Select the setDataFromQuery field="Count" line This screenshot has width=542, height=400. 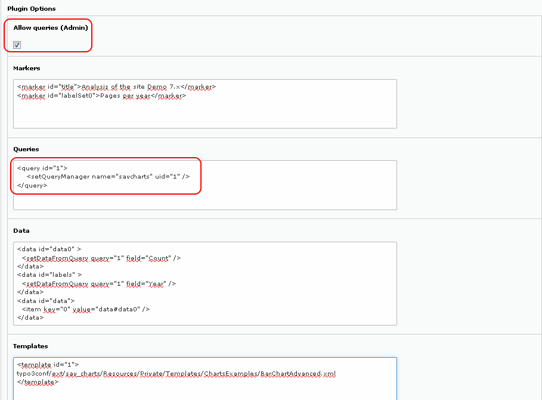(x=101, y=258)
